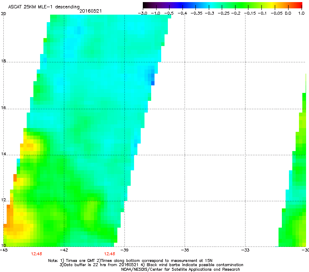The image size is (309, 272).
Task: Click longitude axis label -42
Action: tap(64, 250)
